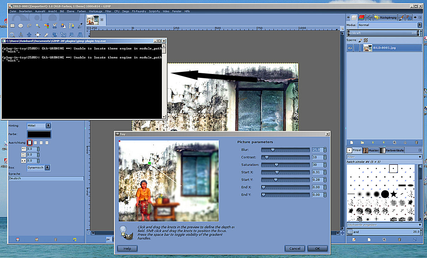This screenshot has width=427, height=258.
Task: Select the Move tool
Action: [29, 35]
